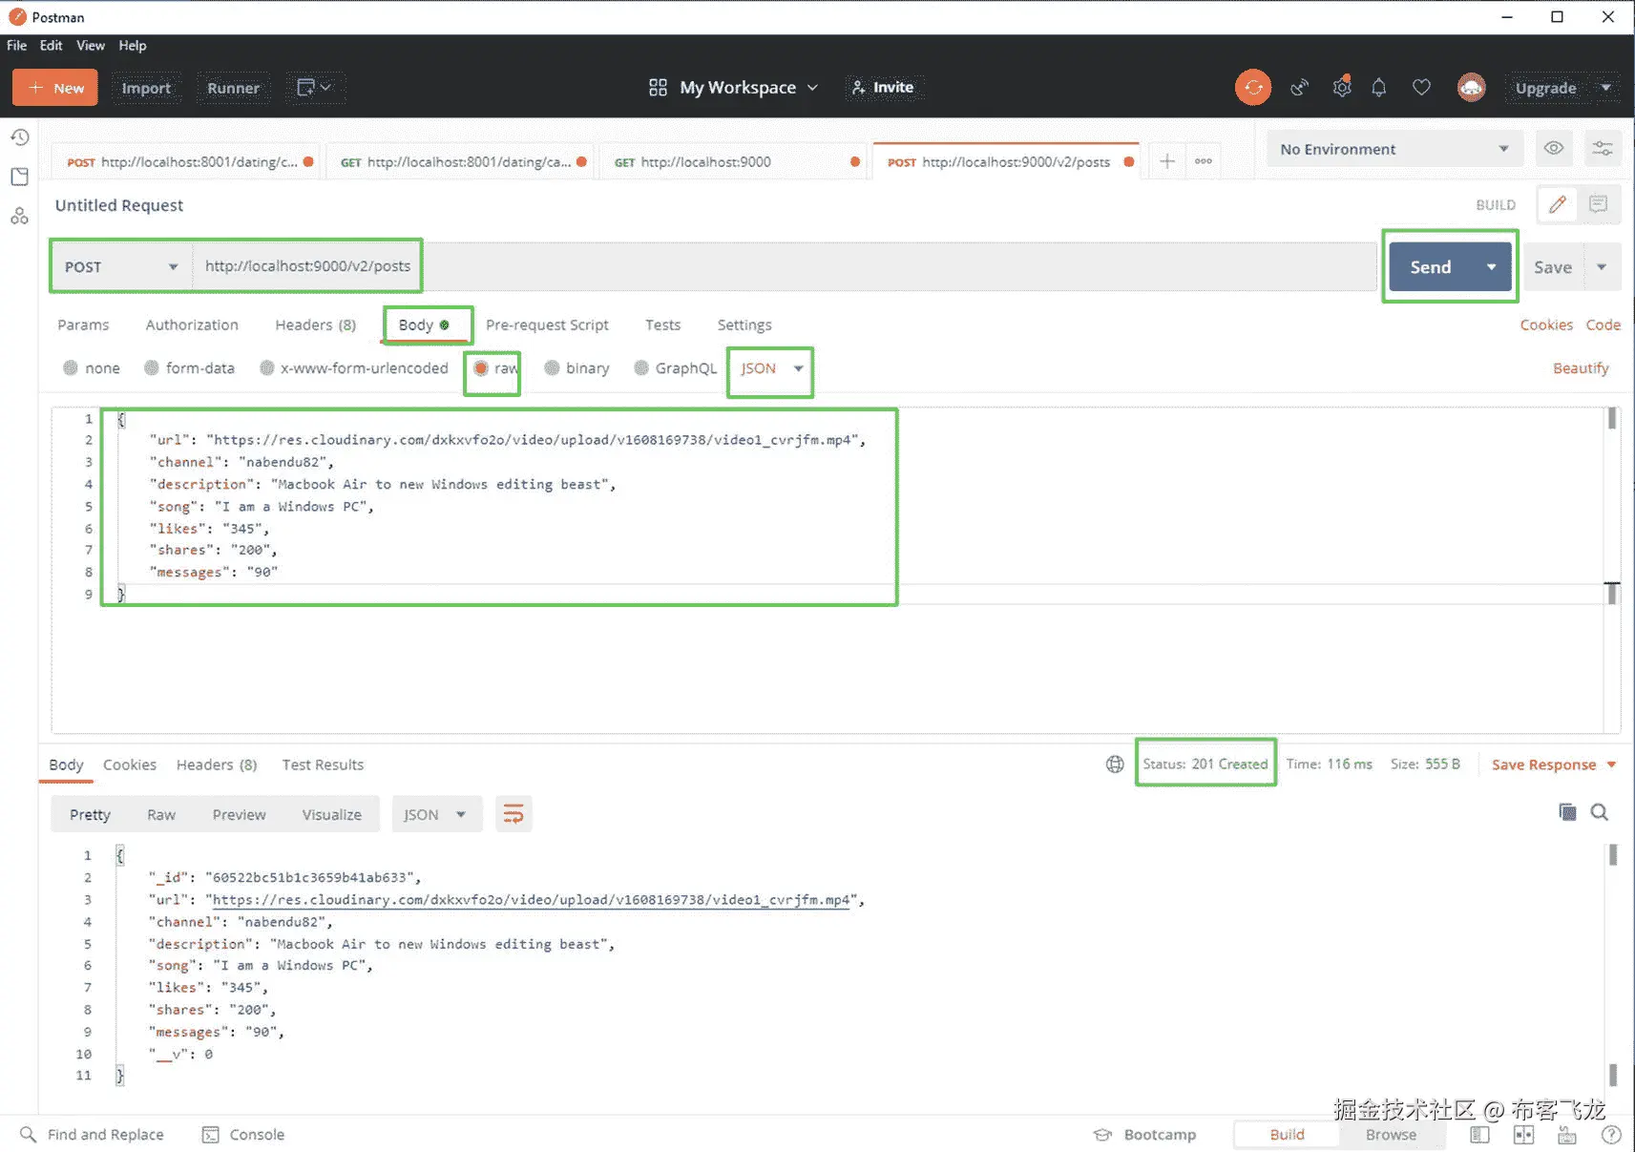Image resolution: width=1635 pixels, height=1152 pixels.
Task: Open the History sidebar icon
Action: (x=19, y=137)
